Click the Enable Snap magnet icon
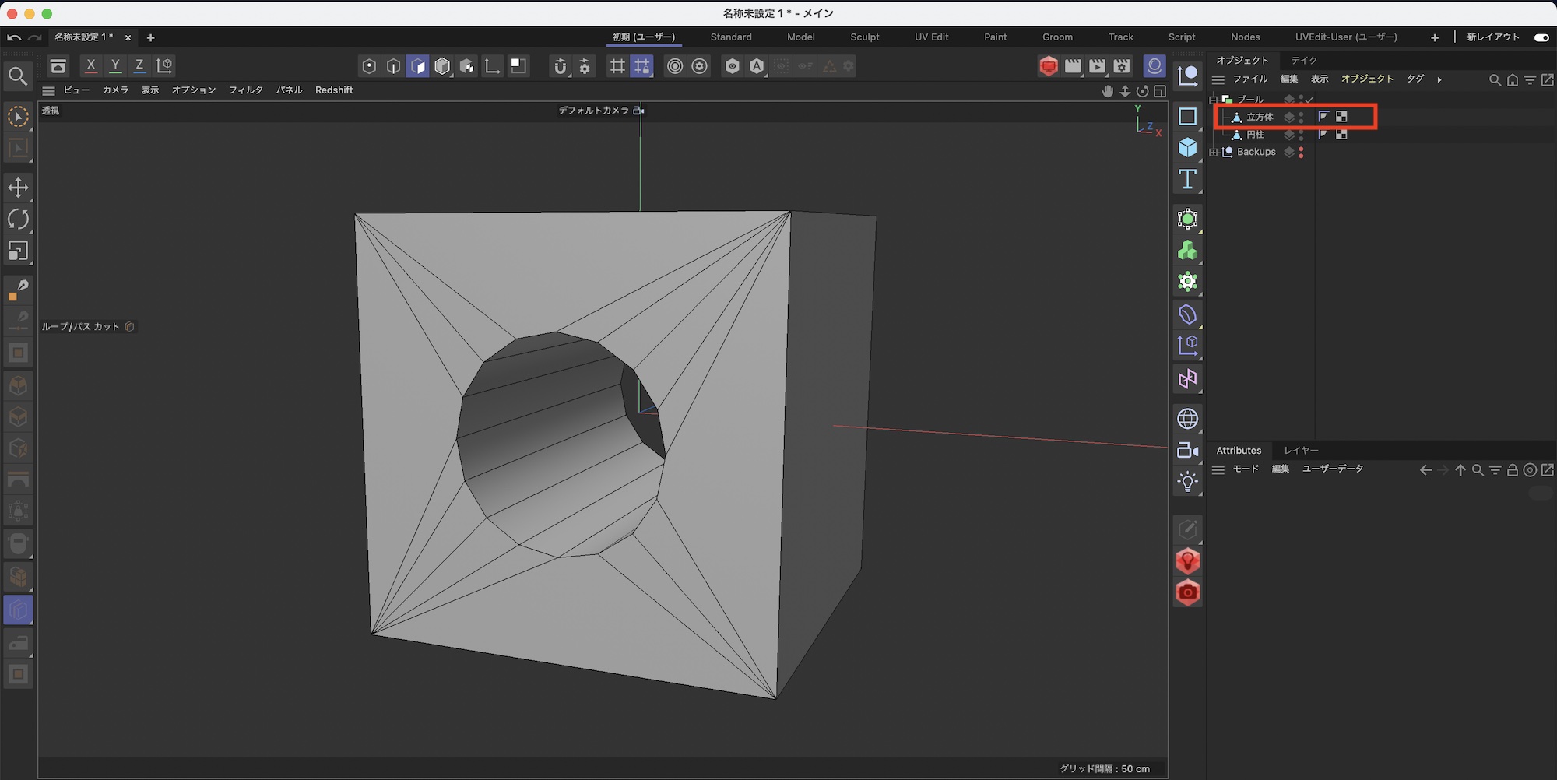Screen dimensions: 1557x780 pyautogui.click(x=560, y=66)
